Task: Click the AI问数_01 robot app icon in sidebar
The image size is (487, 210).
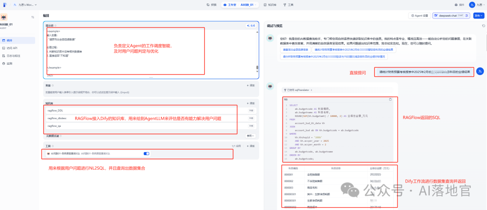Action: [x=4, y=17]
